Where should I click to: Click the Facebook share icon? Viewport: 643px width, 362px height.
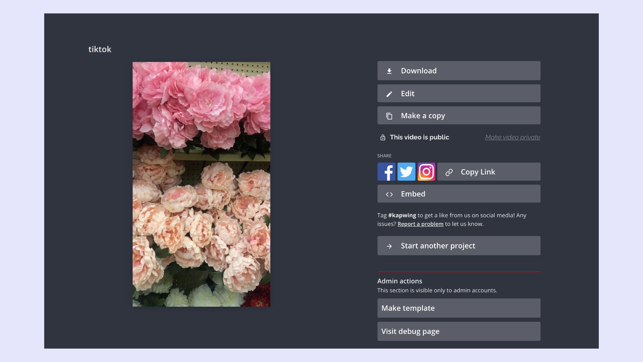click(x=386, y=172)
